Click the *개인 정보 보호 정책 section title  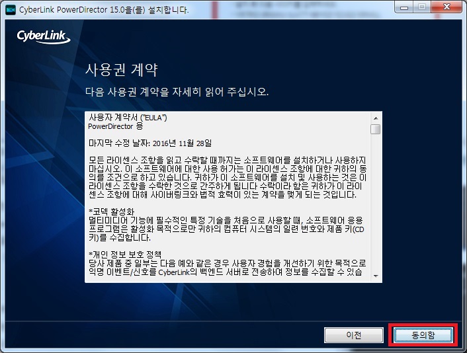point(125,255)
